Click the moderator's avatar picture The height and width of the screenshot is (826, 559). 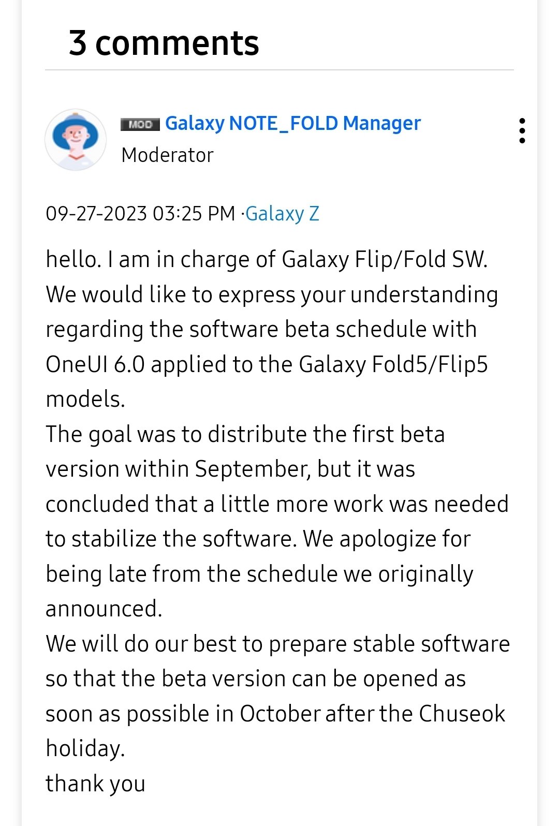point(76,140)
